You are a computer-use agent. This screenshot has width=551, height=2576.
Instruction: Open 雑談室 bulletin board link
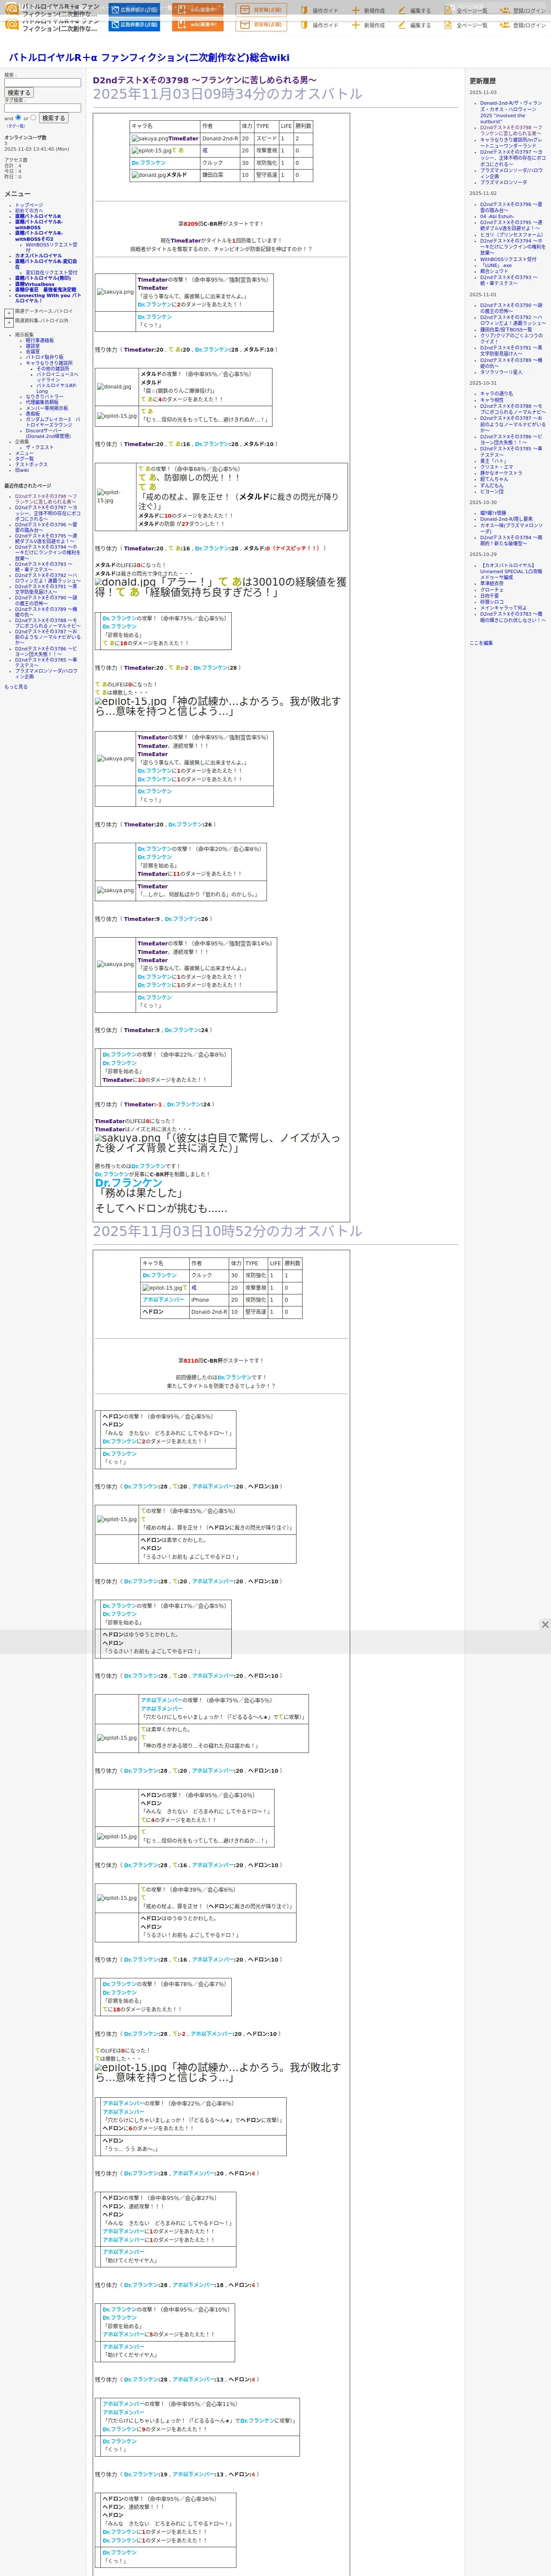pyautogui.click(x=33, y=346)
